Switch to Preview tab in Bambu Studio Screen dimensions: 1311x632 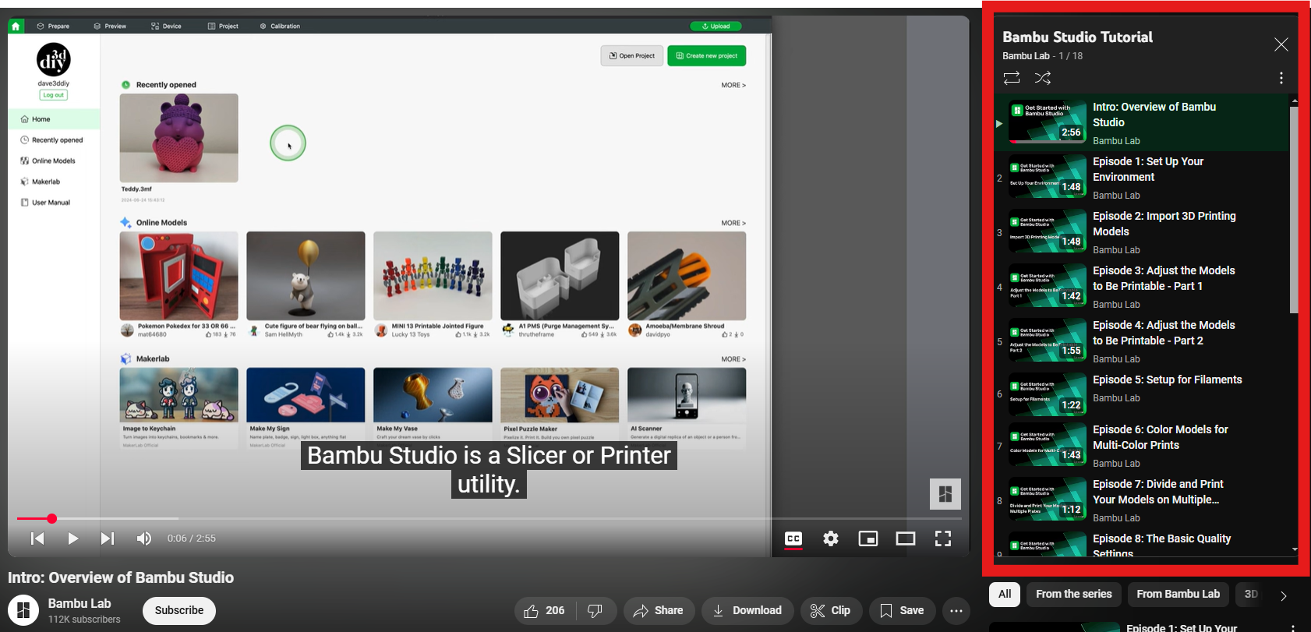pos(110,26)
